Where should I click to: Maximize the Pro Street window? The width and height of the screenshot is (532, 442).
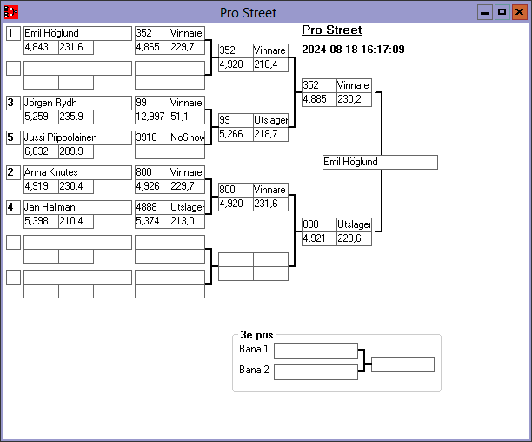point(502,12)
